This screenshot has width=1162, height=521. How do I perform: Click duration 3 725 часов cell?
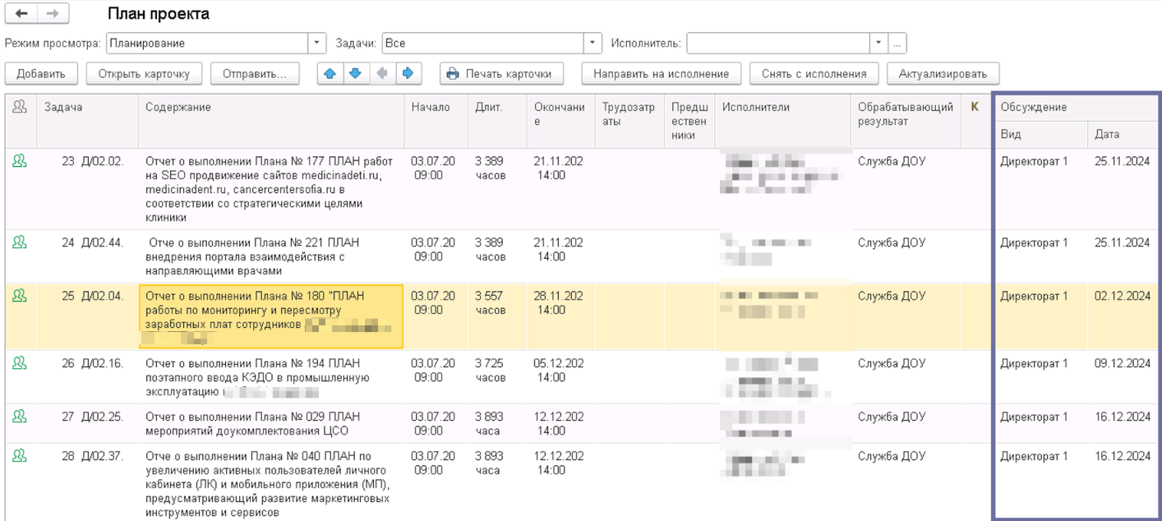497,377
